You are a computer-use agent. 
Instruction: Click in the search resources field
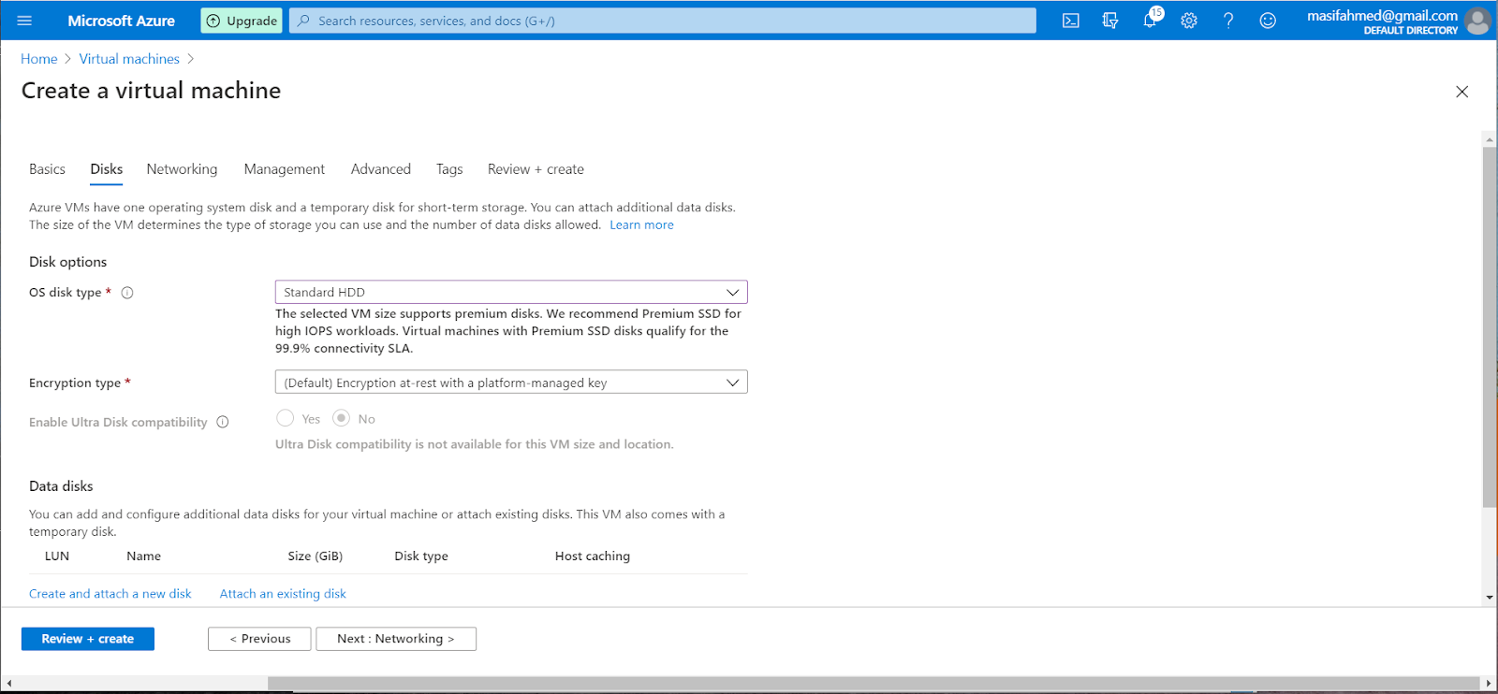coord(663,21)
